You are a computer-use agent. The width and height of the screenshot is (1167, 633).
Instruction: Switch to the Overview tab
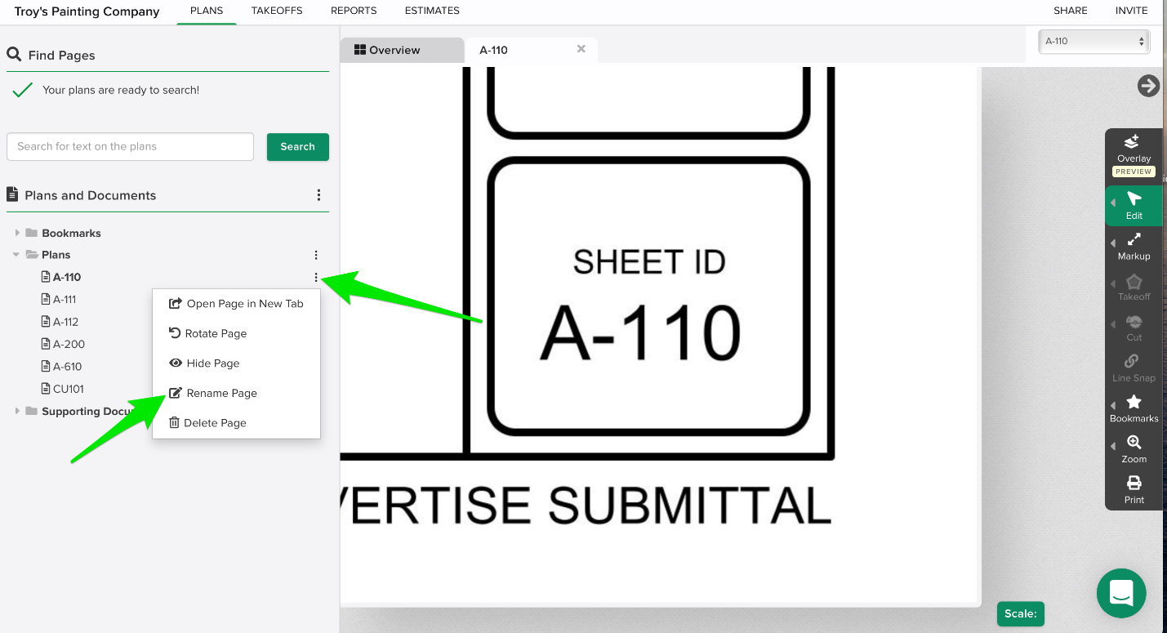401,50
